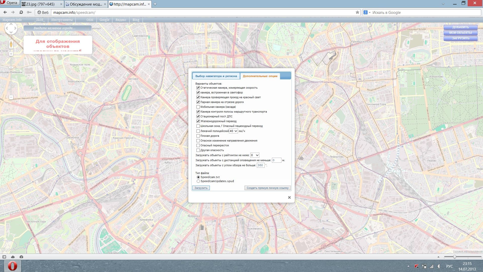
Task: Switch to Выбор навигатора и региона tab
Action: click(x=216, y=76)
